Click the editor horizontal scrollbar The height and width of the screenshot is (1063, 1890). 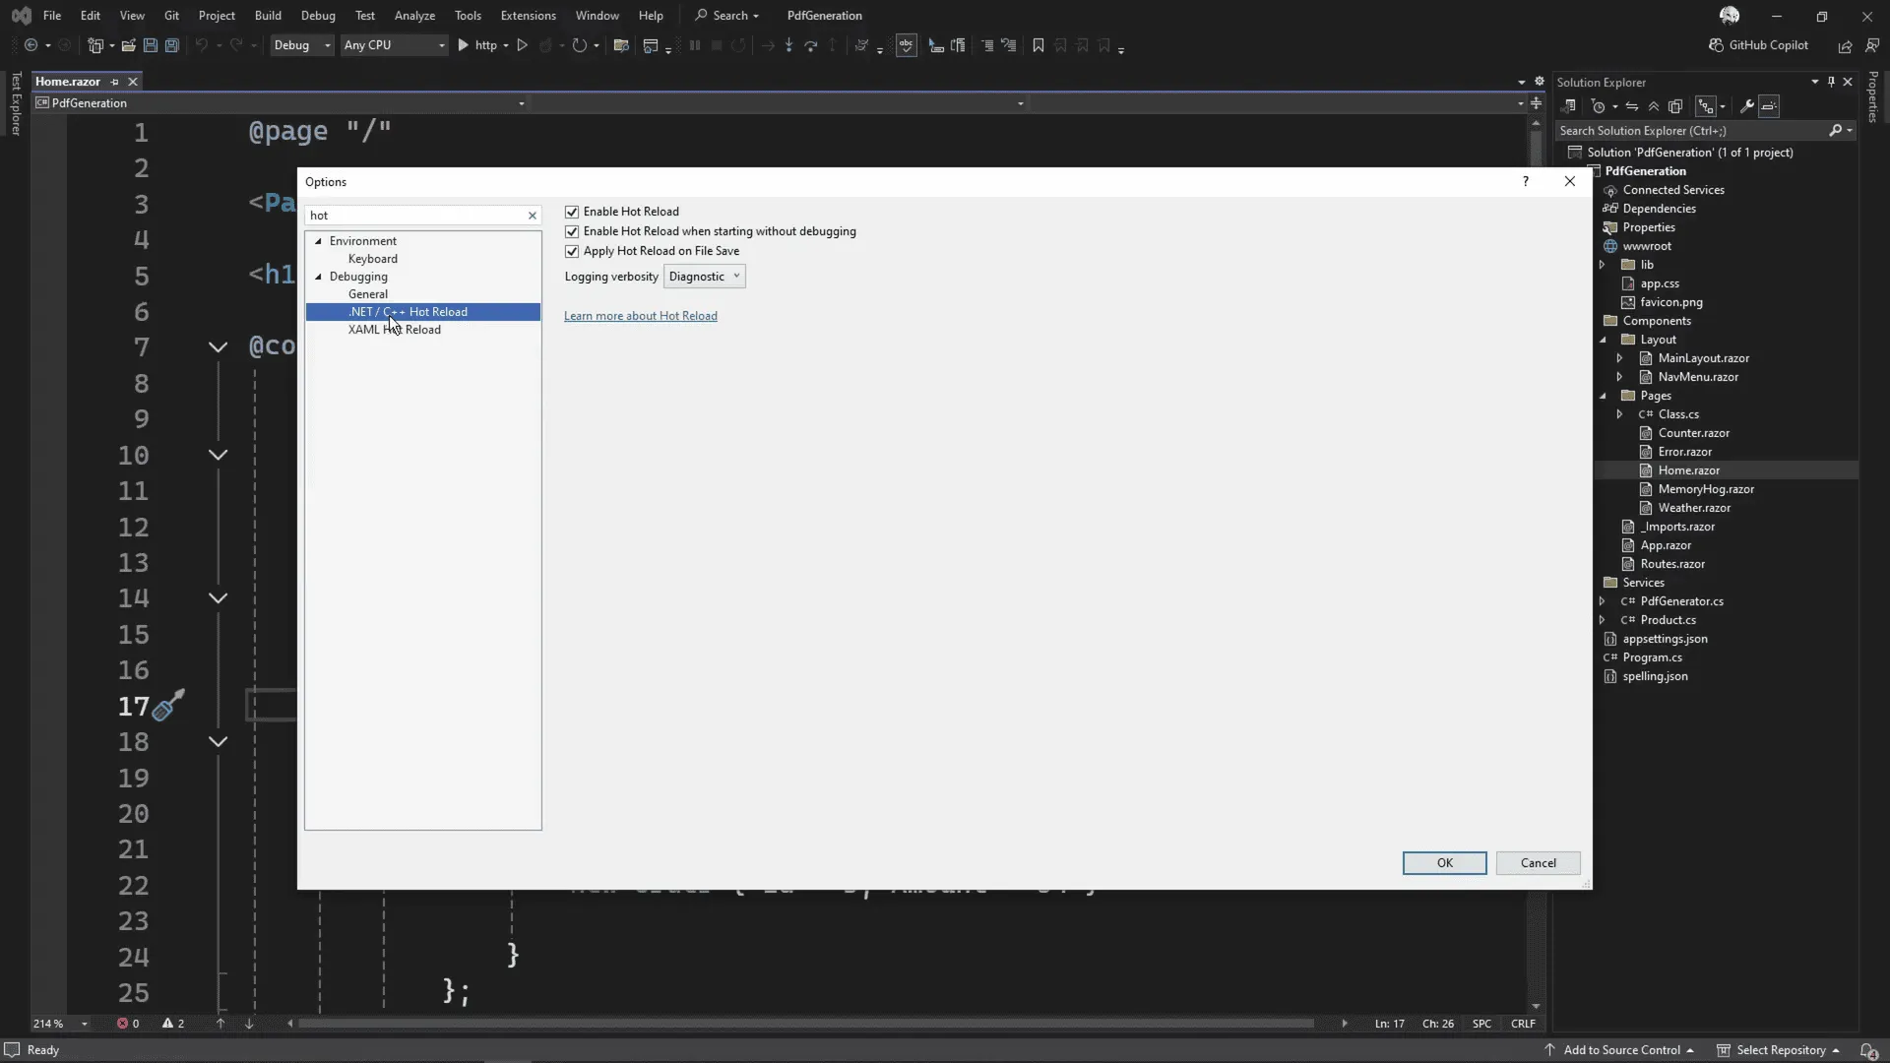pyautogui.click(x=805, y=1024)
